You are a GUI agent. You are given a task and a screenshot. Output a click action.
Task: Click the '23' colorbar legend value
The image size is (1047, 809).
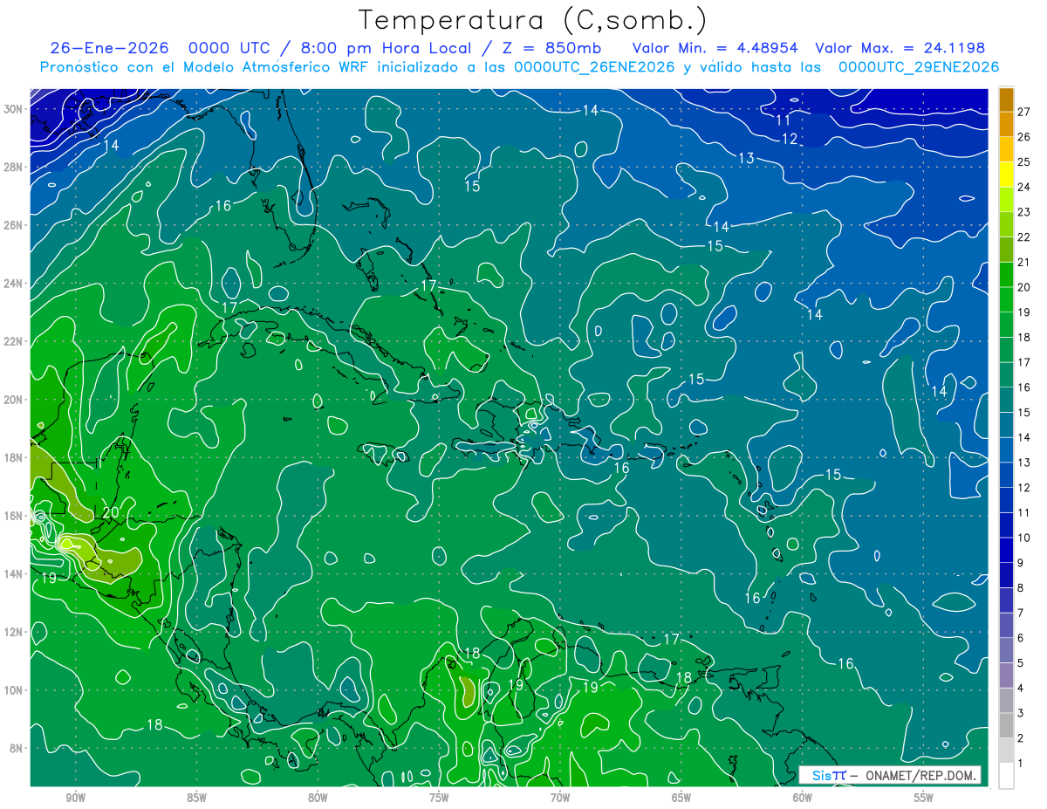coord(1024,212)
